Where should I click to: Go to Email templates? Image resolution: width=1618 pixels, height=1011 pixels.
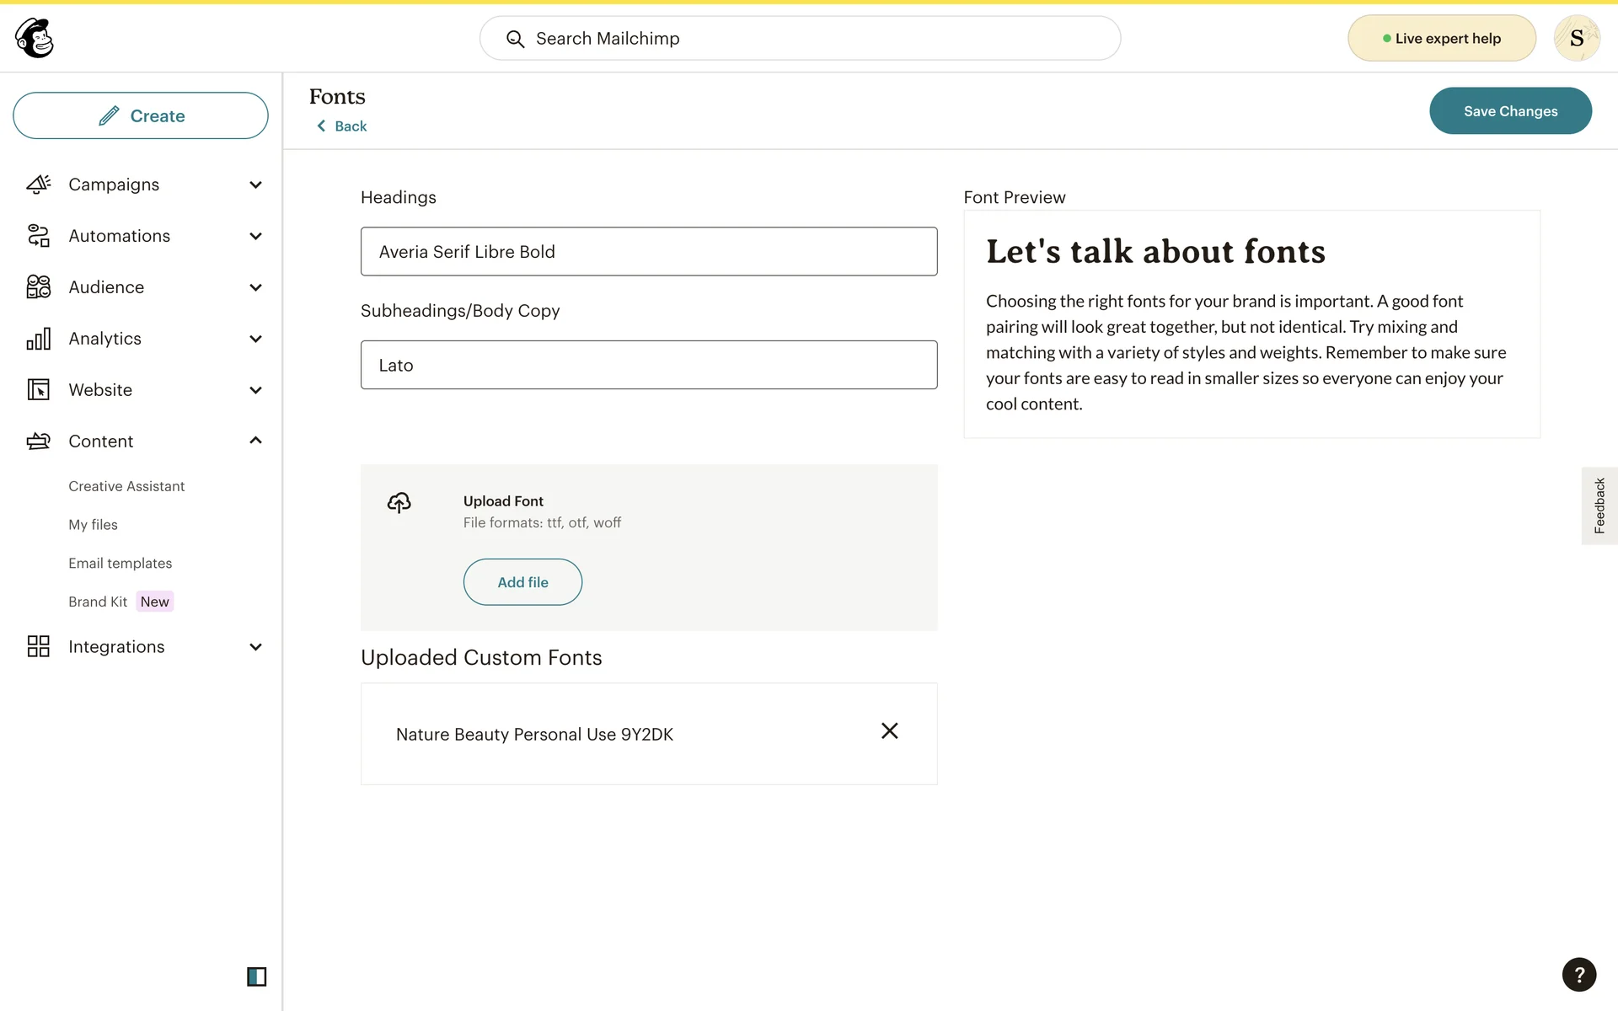pos(120,563)
